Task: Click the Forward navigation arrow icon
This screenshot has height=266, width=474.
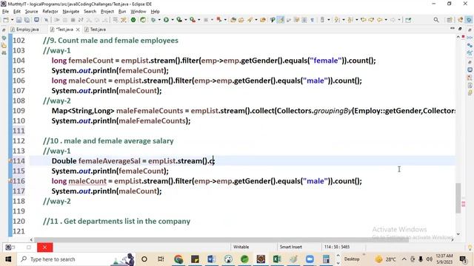Action: (393, 20)
